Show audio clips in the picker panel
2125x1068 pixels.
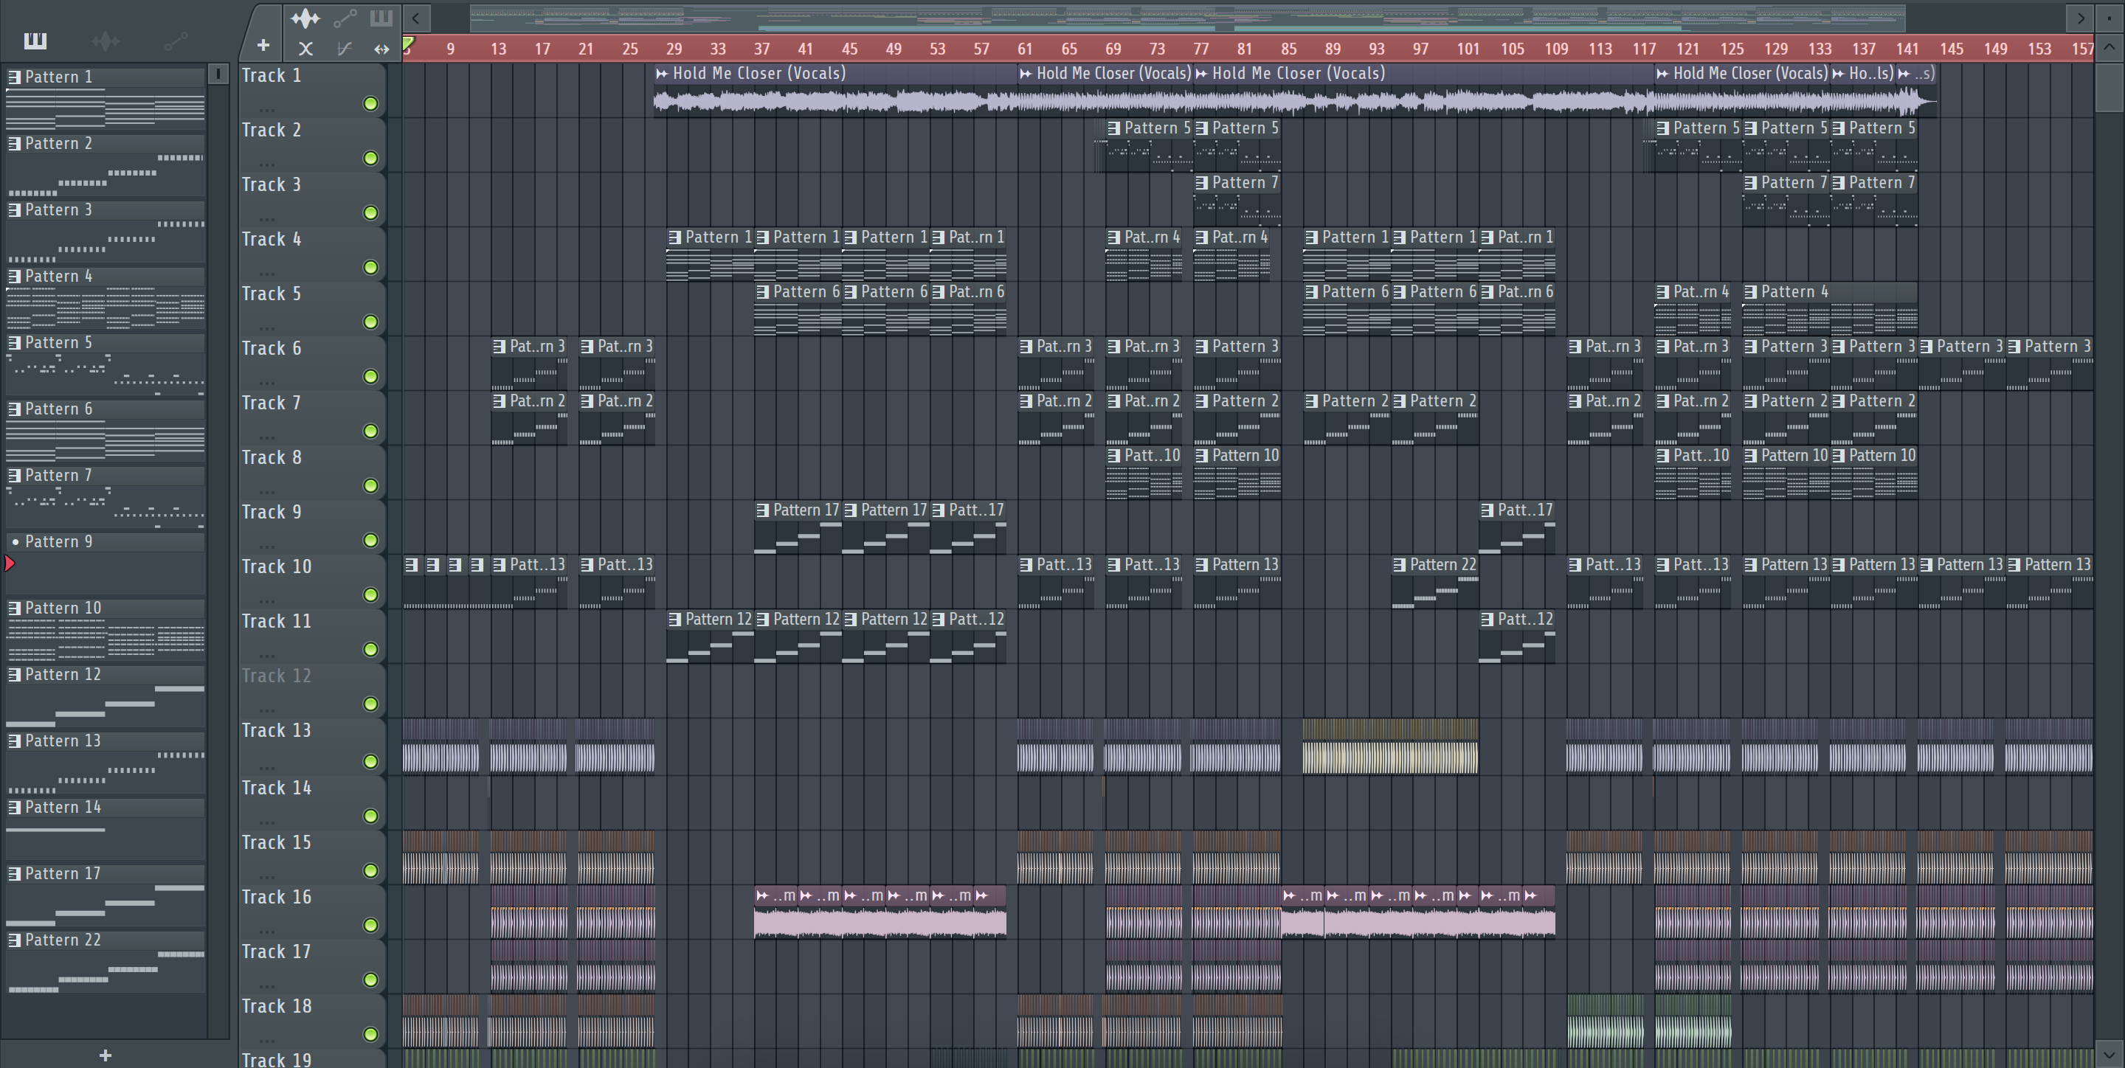[106, 40]
